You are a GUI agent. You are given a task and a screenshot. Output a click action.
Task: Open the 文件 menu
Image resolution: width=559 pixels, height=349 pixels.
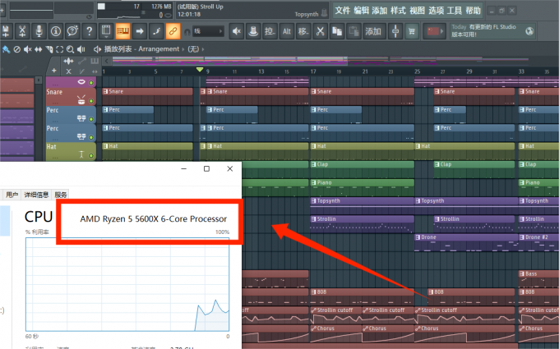tap(342, 11)
